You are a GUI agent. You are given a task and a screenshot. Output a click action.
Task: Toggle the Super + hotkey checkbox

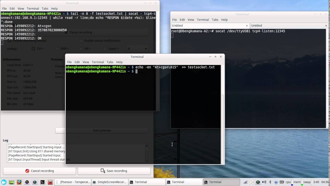(105, 49)
